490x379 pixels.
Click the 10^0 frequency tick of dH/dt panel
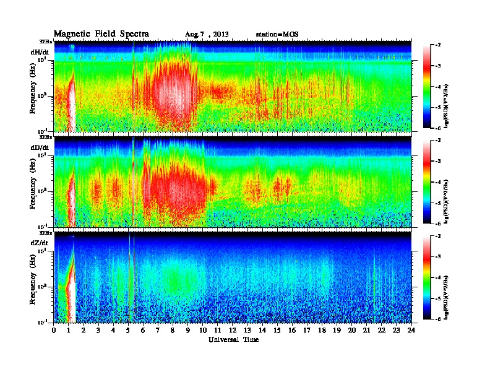(41, 95)
